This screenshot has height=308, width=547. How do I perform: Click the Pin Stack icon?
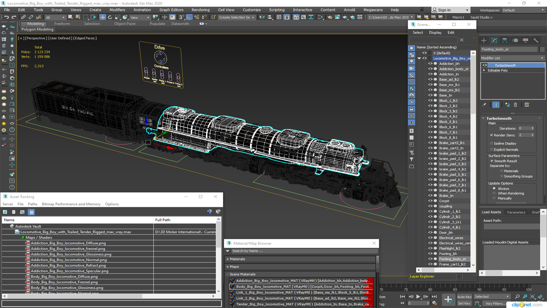[484, 105]
